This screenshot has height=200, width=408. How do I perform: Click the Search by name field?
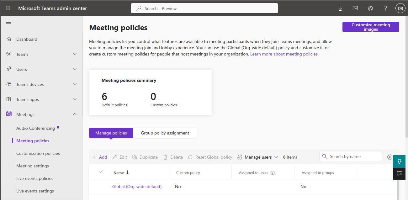coord(351,156)
